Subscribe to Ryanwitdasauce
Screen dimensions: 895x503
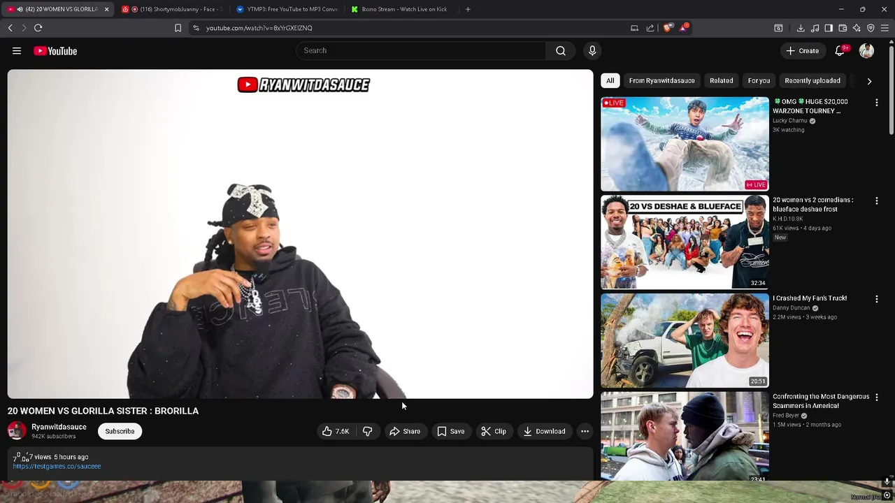120,431
